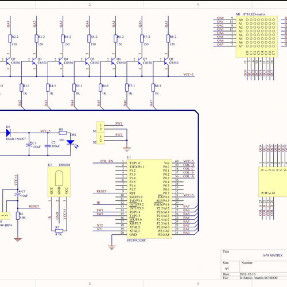
Task: Click the COL_EN net label at pin 1
Action: tap(107, 161)
